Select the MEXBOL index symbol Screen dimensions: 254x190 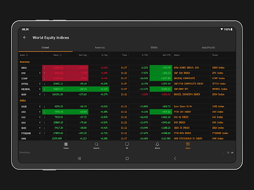tap(26, 89)
